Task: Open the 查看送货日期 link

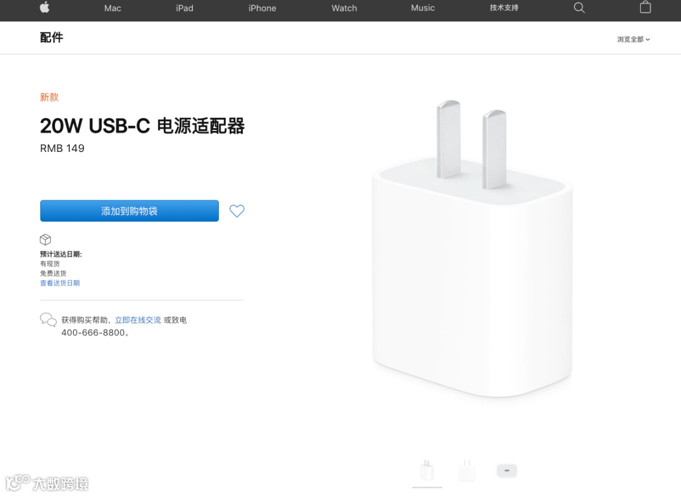Action: [x=60, y=283]
